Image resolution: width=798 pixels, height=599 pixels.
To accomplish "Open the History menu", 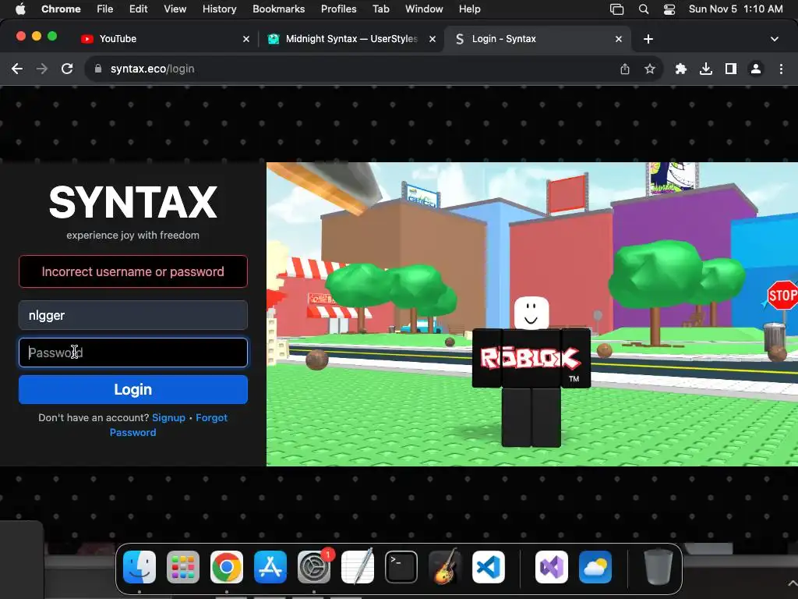I will [x=219, y=9].
